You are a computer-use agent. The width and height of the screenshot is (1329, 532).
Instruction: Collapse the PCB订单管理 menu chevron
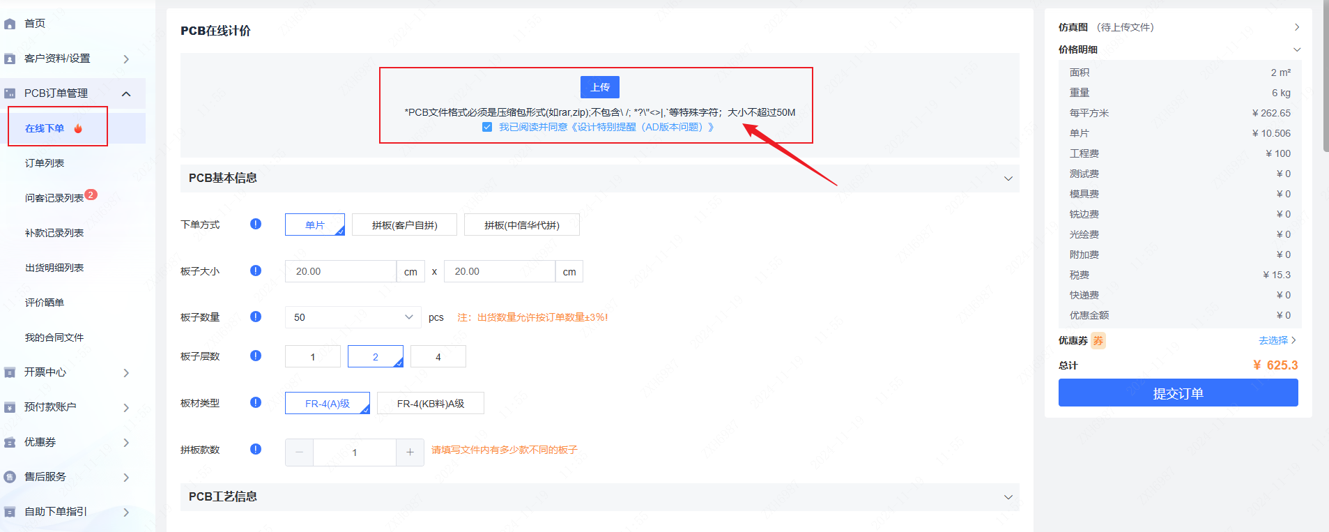coord(126,93)
